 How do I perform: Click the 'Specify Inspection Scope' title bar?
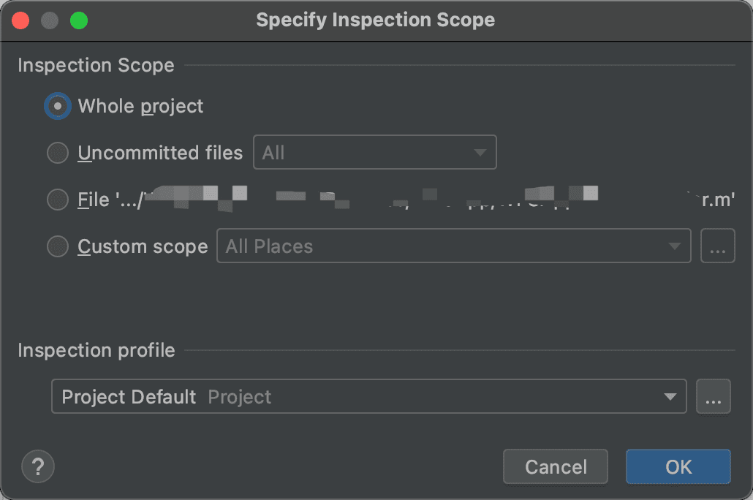(375, 20)
